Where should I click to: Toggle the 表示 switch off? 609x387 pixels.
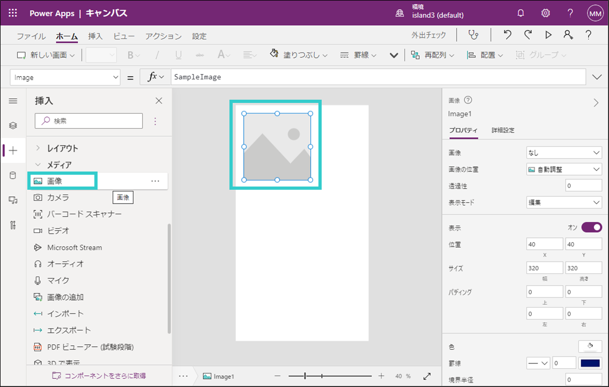click(x=591, y=227)
